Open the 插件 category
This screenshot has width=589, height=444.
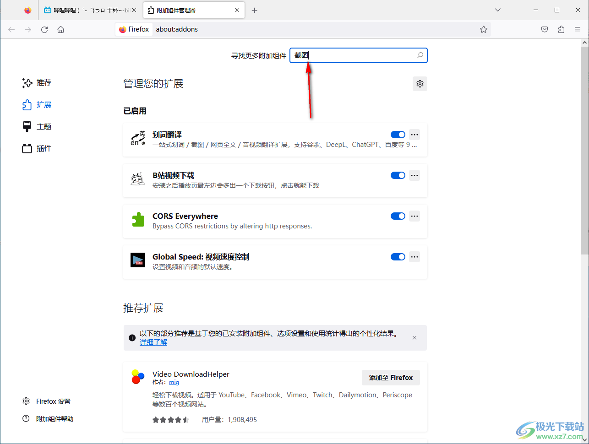37,148
